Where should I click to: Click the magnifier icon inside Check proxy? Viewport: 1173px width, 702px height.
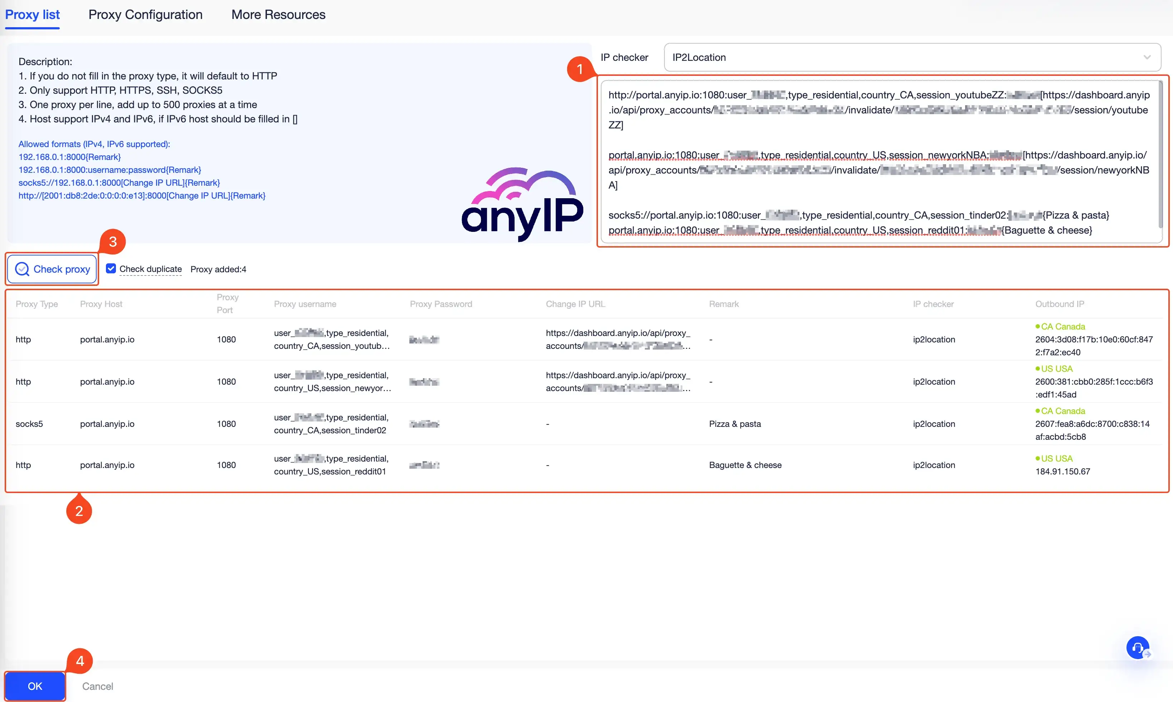coord(22,269)
